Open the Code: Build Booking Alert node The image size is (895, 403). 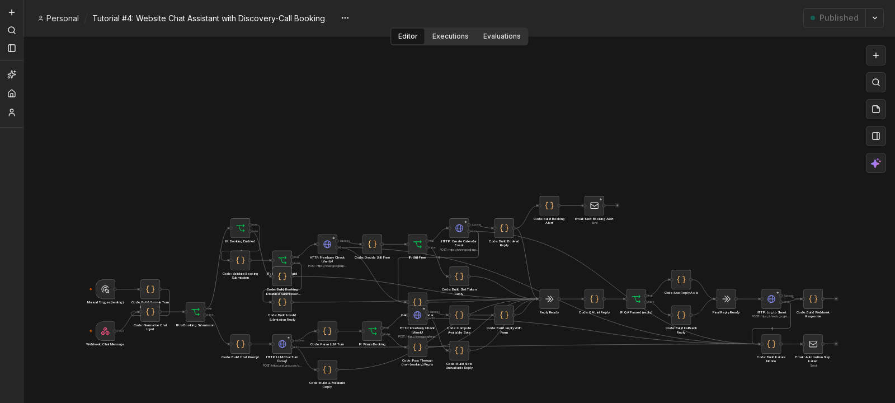pos(549,206)
